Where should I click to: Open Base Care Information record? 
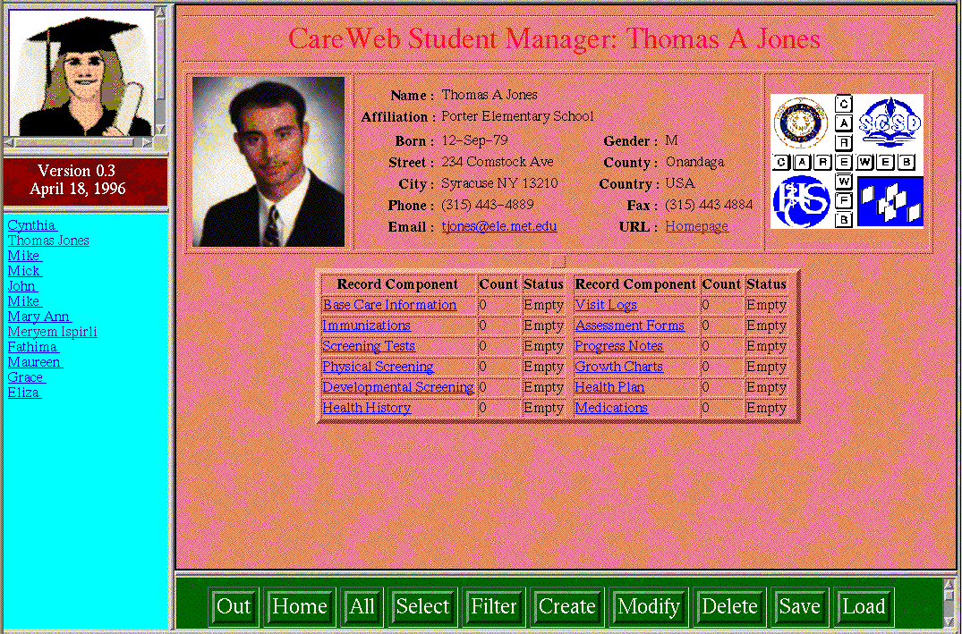(389, 305)
